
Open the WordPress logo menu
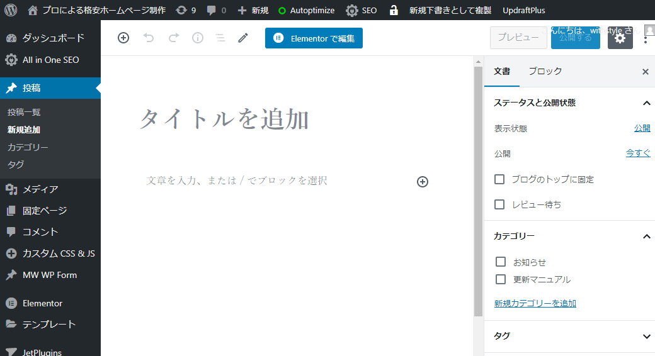click(x=11, y=10)
